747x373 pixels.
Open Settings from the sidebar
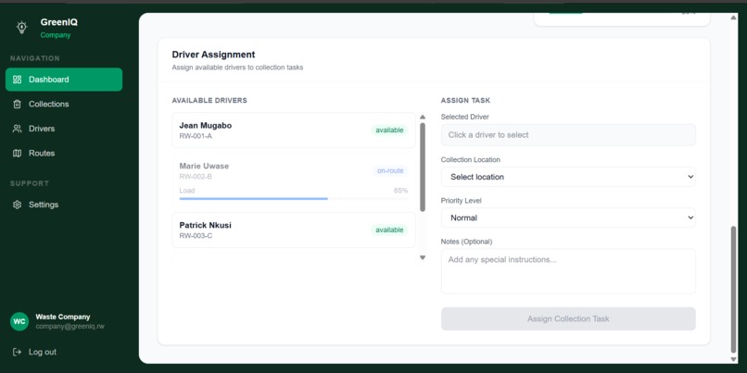coord(64,205)
